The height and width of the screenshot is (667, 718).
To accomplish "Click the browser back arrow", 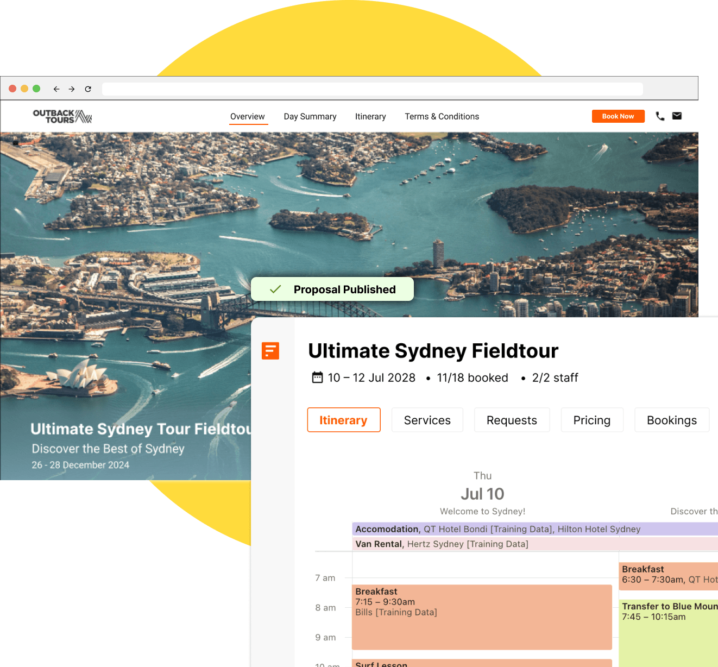I will tap(56, 89).
